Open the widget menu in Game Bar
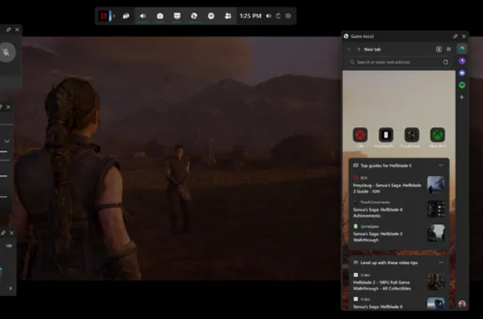The image size is (483, 319). 126,16
